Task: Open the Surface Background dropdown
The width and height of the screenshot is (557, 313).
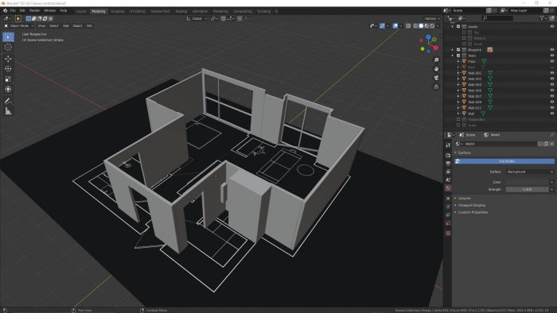Action: pyautogui.click(x=529, y=172)
